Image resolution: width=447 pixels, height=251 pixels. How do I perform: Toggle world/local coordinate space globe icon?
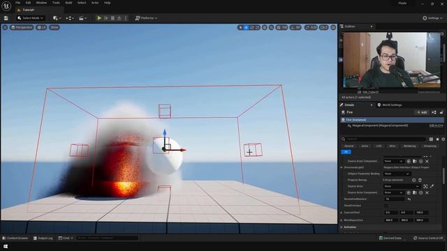pyautogui.click(x=265, y=28)
